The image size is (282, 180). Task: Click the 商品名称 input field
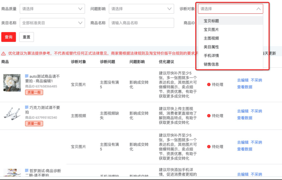[x=142, y=23]
